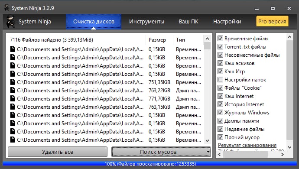Viewport: 299px width, 169px height.
Task: Uncheck the Файлы "Cookie" checkbox
Action: pyautogui.click(x=220, y=88)
